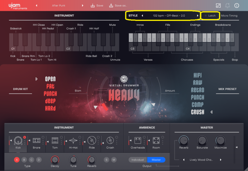
Task: Select the Snare drum instrument icon
Action: coord(37,141)
